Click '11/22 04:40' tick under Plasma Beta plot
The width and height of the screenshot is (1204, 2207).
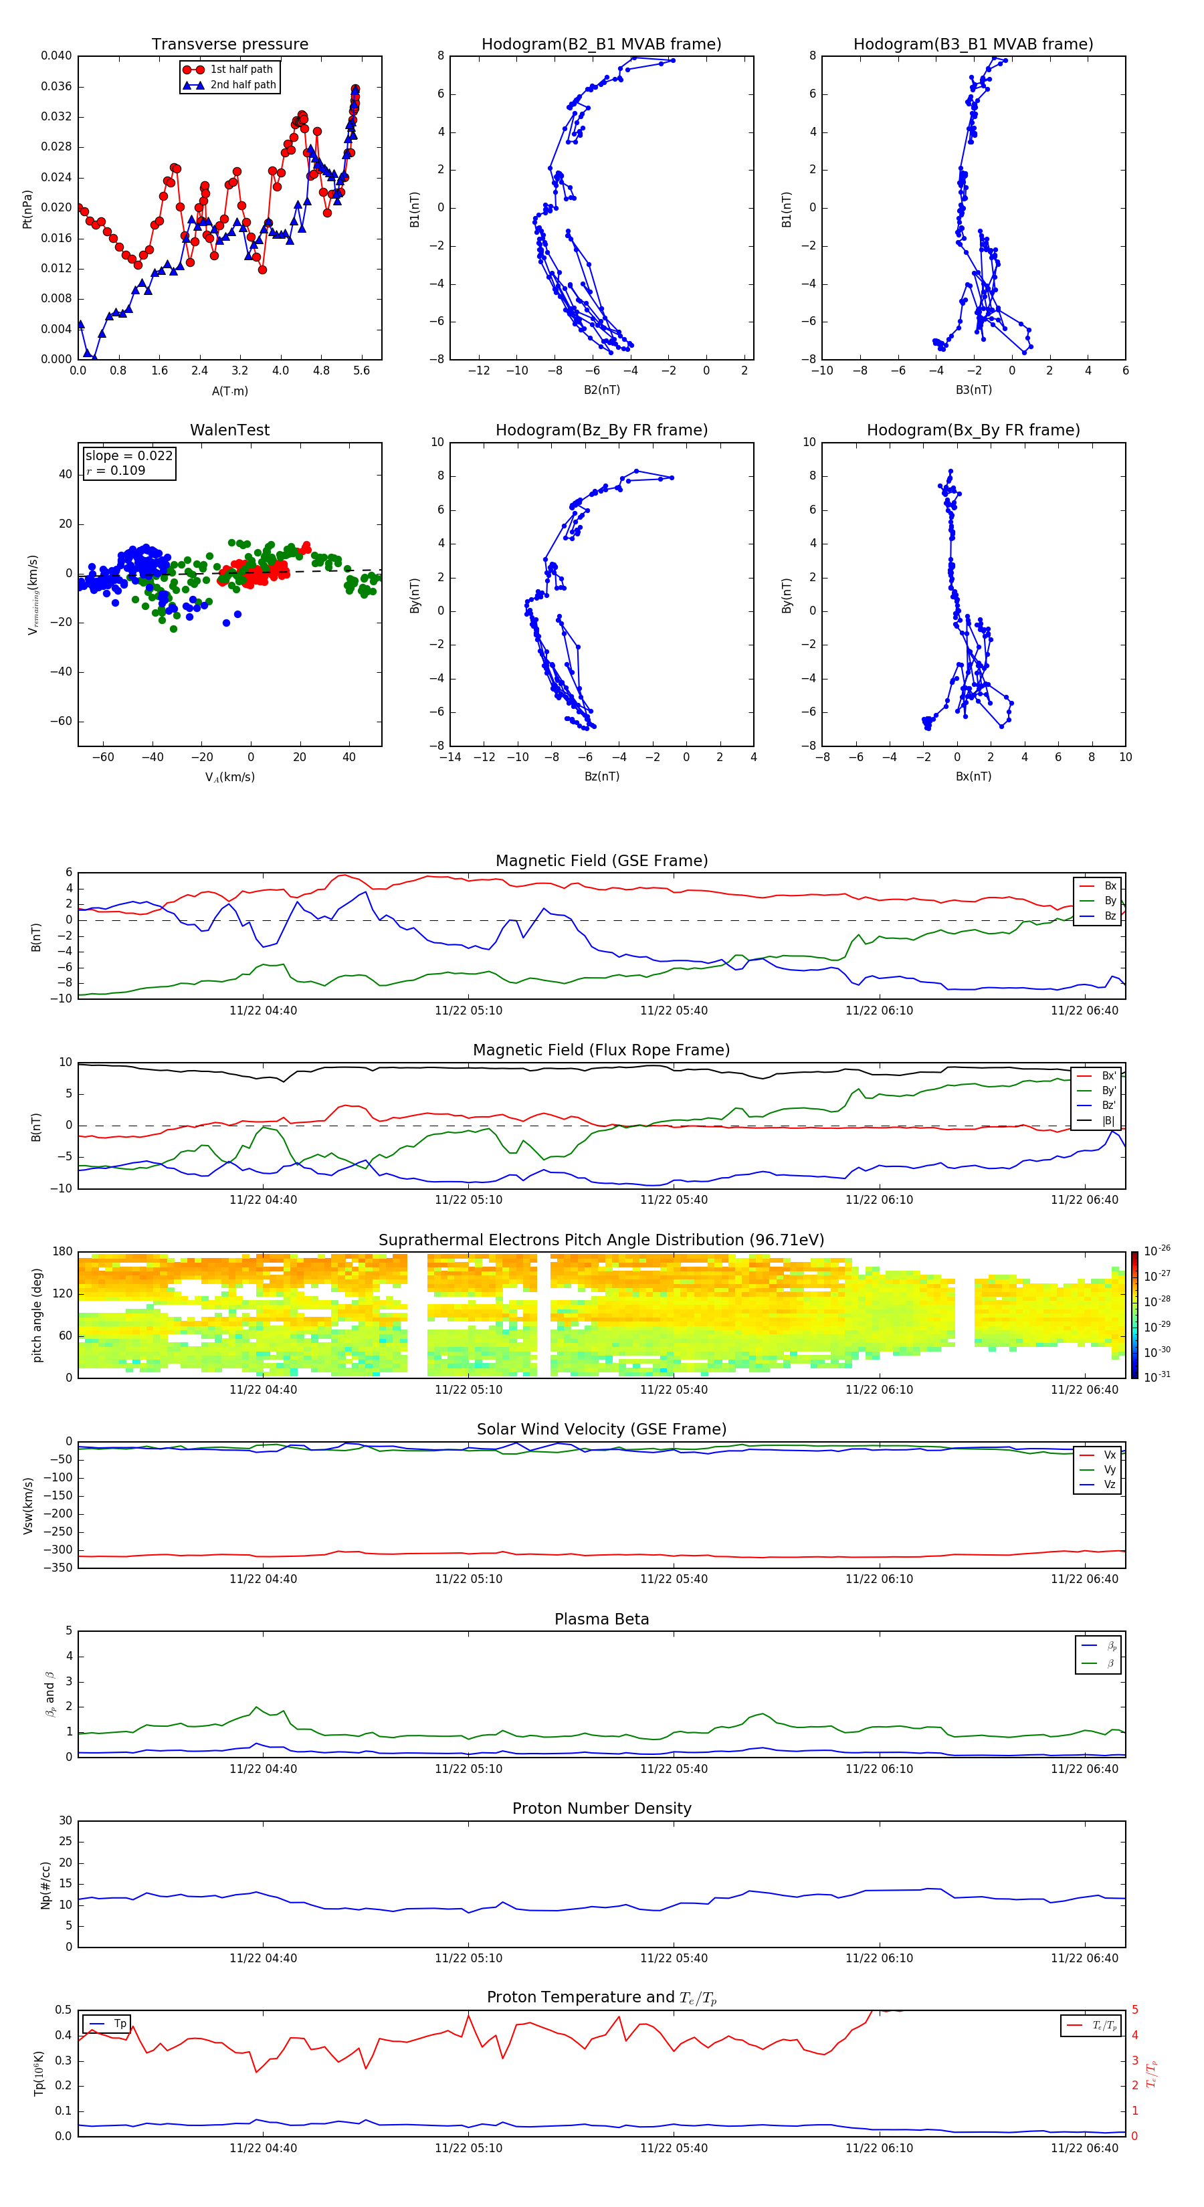point(263,1769)
